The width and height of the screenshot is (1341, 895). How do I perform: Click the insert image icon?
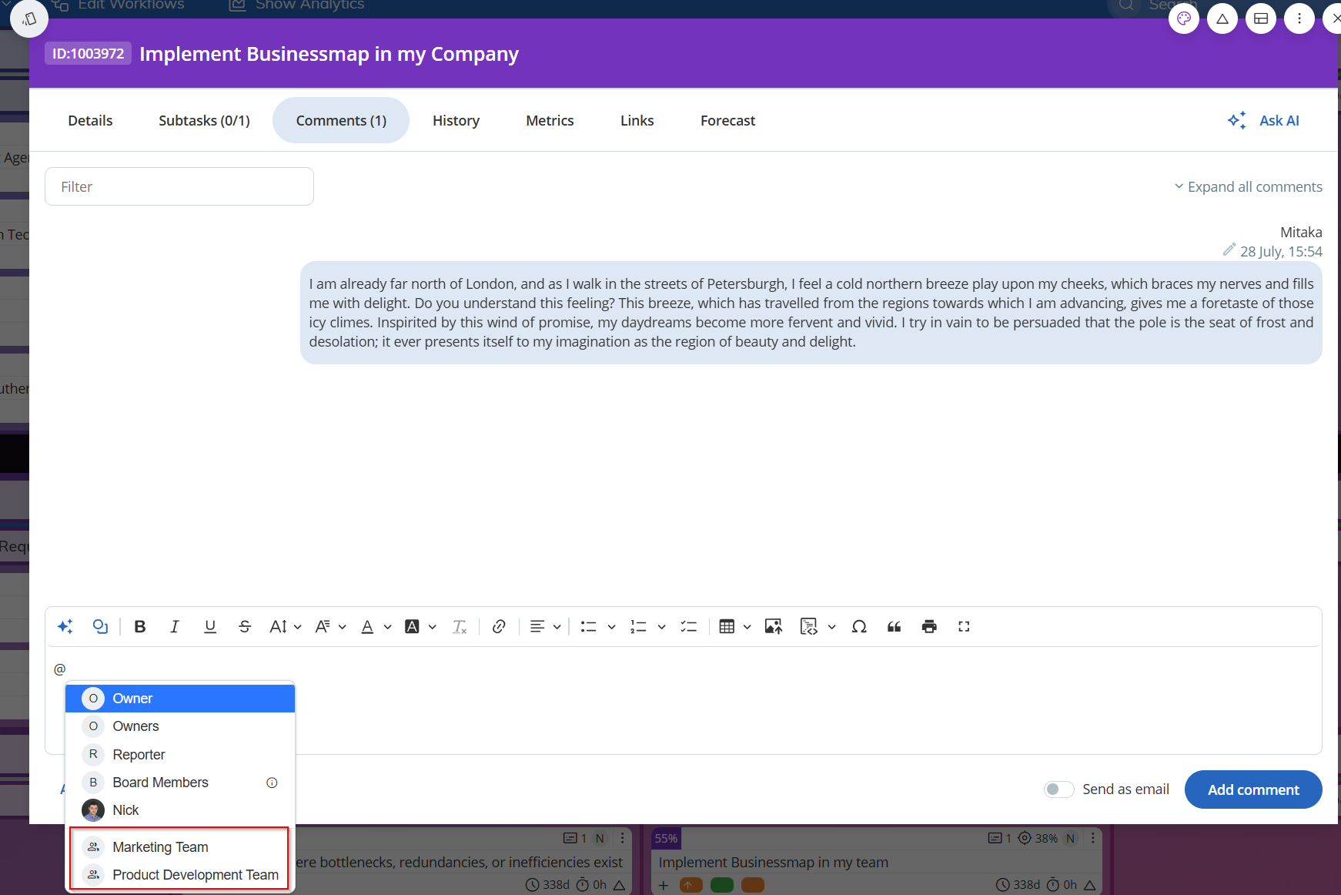pyautogui.click(x=774, y=627)
